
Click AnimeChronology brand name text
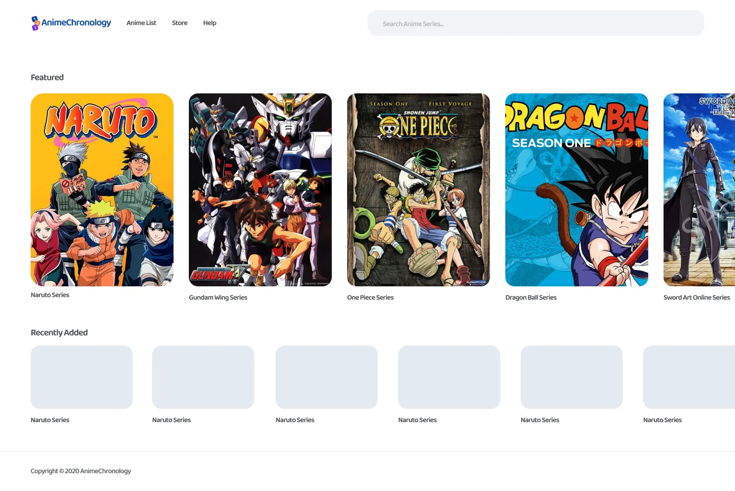click(x=76, y=22)
